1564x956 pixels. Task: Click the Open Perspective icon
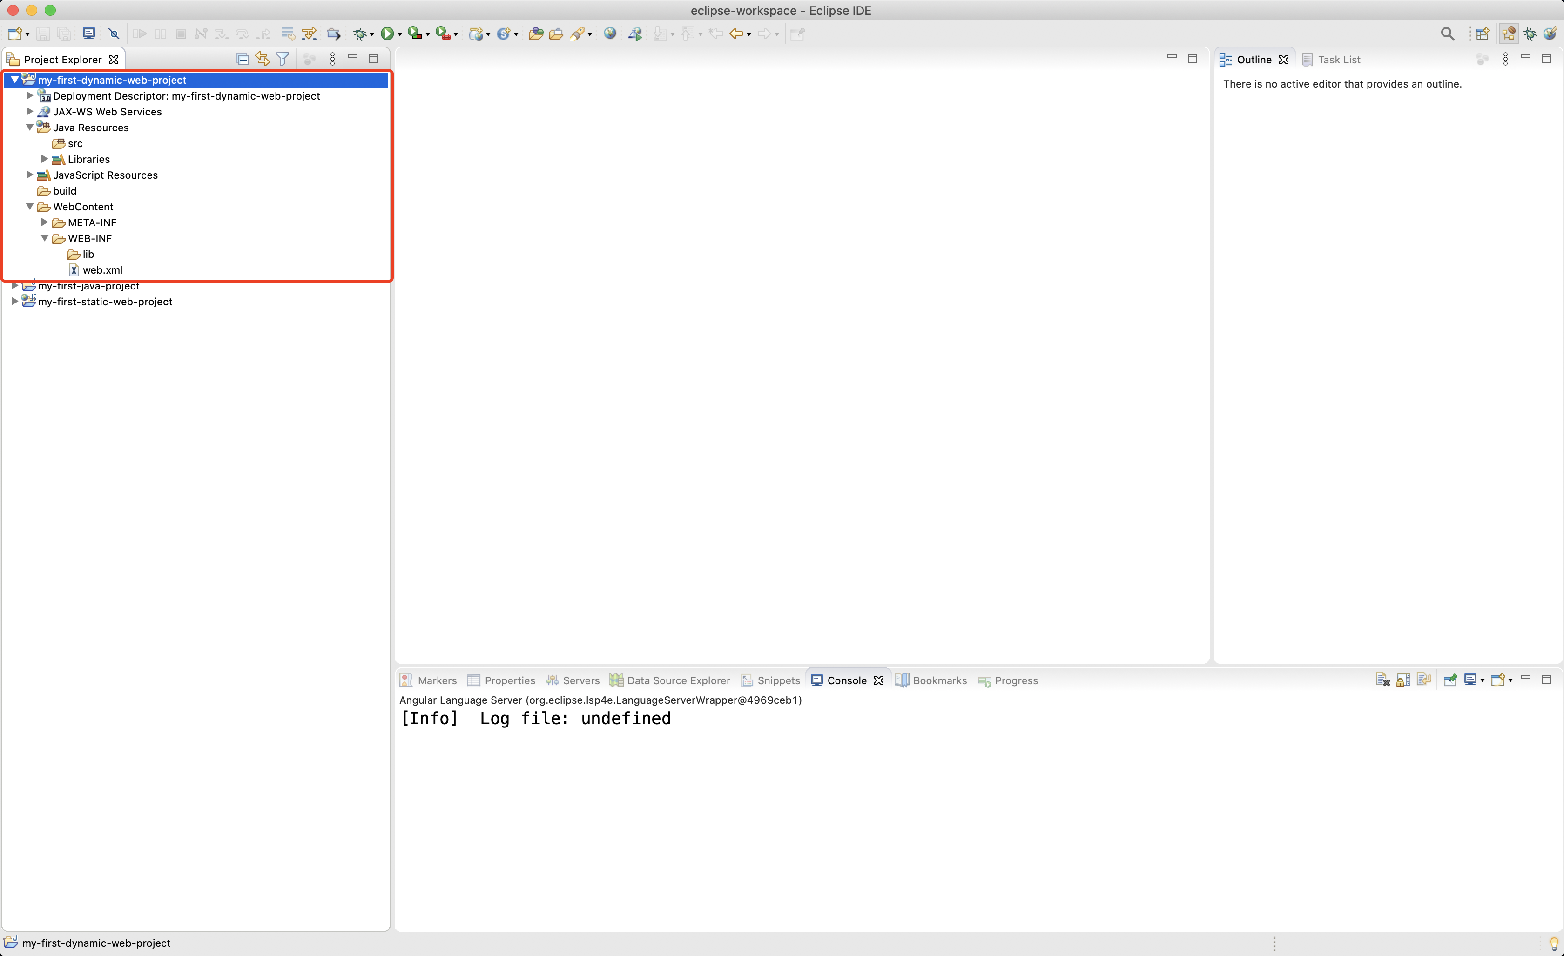pos(1483,34)
